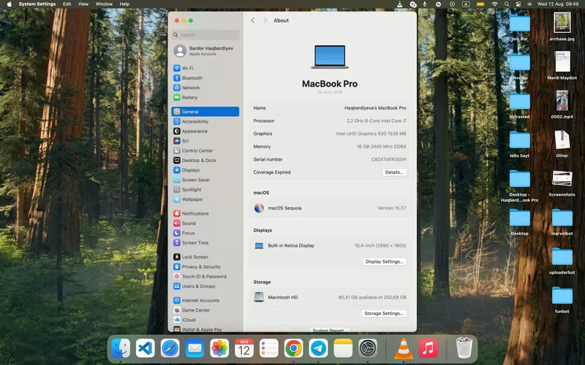This screenshot has height=365, width=585.
Task: Open Sardor Haqberdiyev Apple Account
Action: pos(205,50)
